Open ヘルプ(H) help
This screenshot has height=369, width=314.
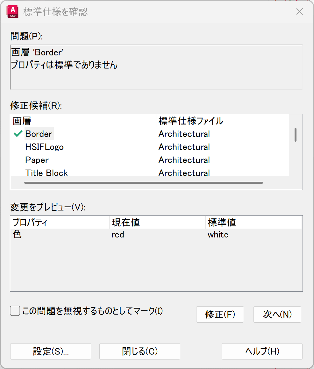pyautogui.click(x=262, y=351)
